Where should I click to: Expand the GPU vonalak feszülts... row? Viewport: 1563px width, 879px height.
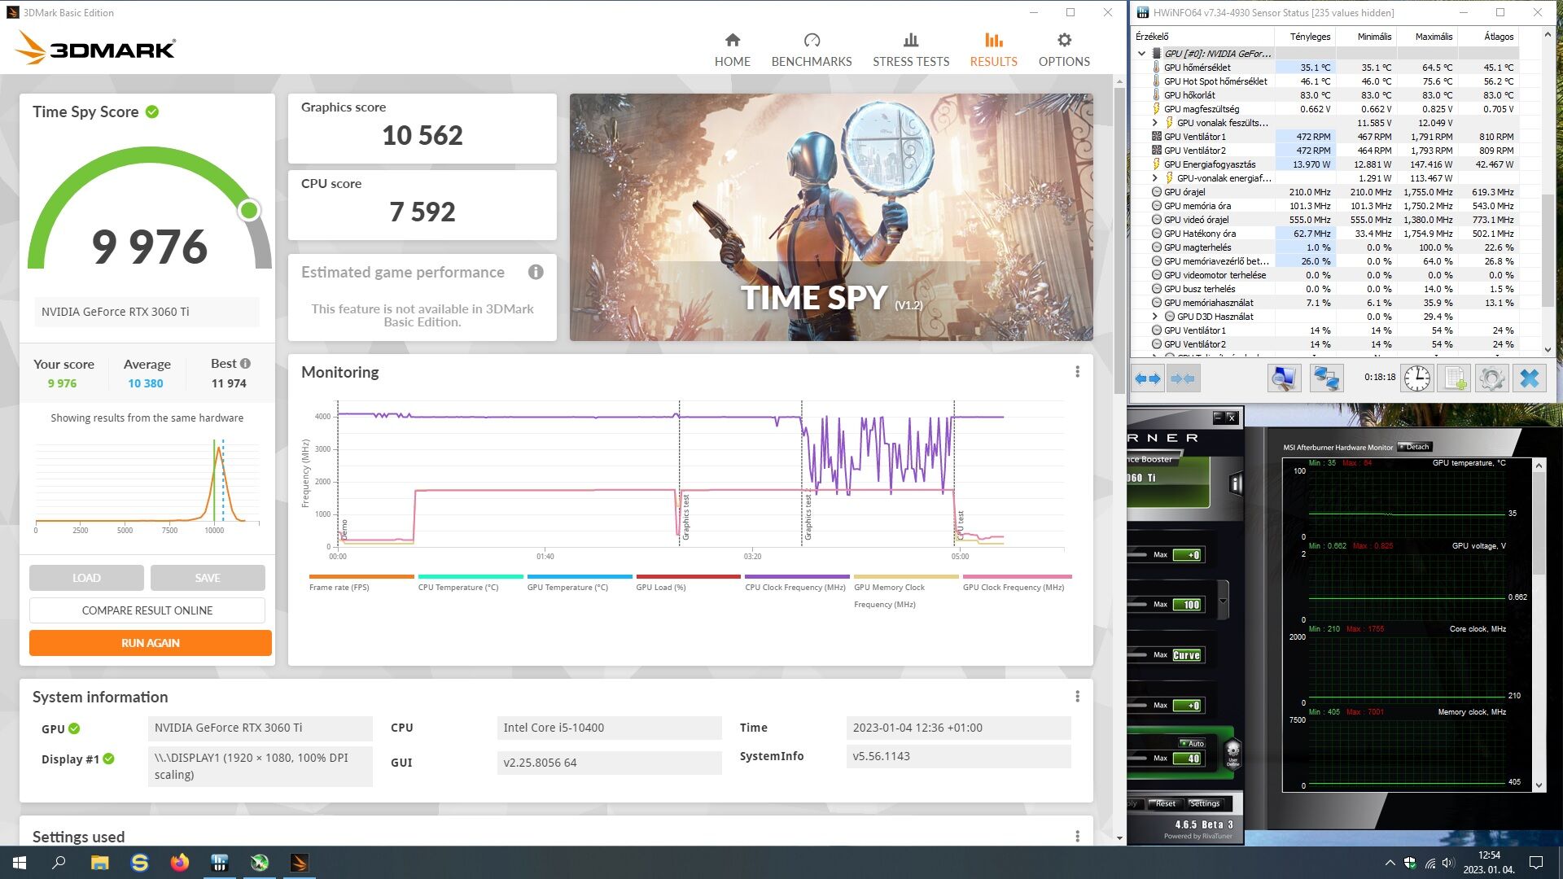[1154, 123]
